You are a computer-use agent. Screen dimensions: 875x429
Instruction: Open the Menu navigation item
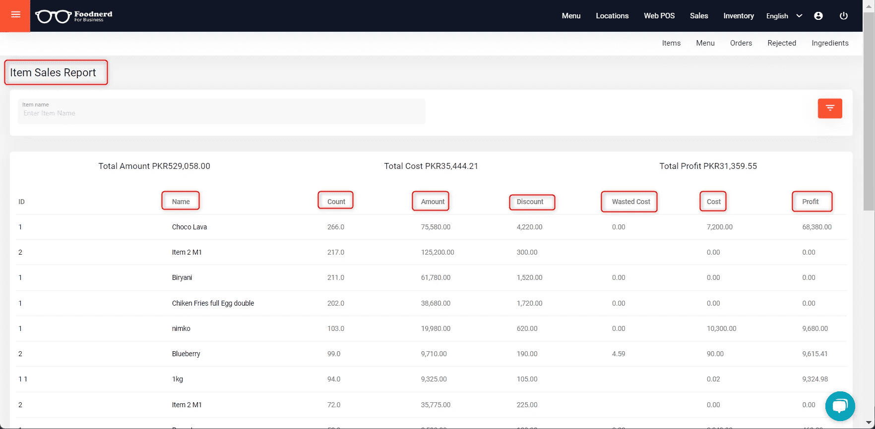571,16
